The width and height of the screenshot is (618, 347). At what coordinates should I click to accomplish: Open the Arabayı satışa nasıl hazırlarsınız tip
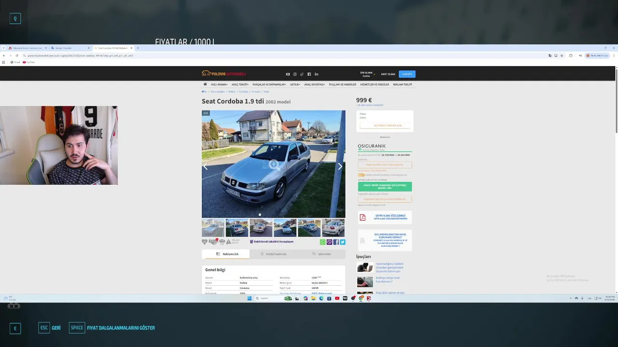(x=388, y=280)
